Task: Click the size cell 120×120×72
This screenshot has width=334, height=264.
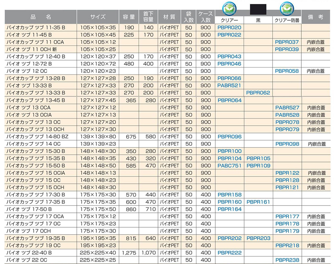Action: [98, 64]
